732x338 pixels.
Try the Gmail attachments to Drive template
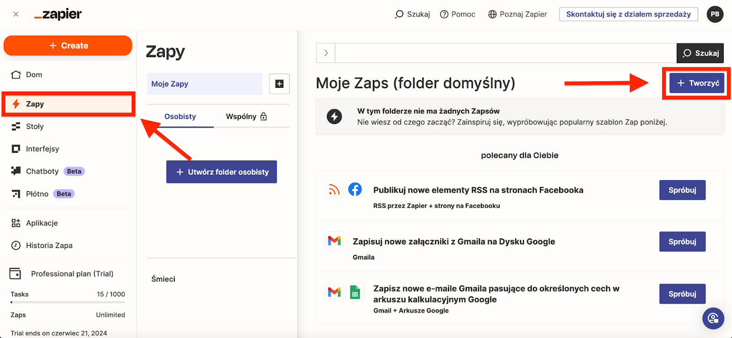pos(682,241)
